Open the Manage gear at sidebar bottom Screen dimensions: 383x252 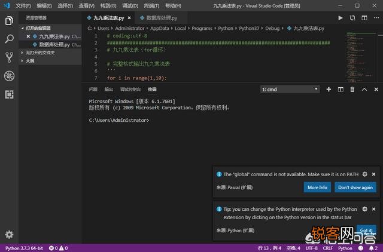click(9, 234)
